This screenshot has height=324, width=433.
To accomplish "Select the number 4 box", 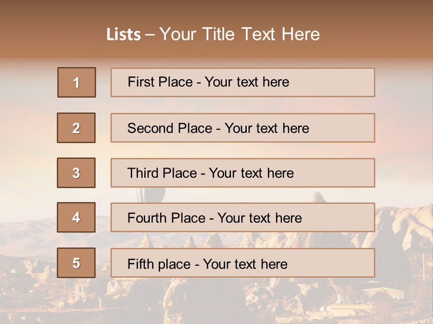I will tap(76, 217).
